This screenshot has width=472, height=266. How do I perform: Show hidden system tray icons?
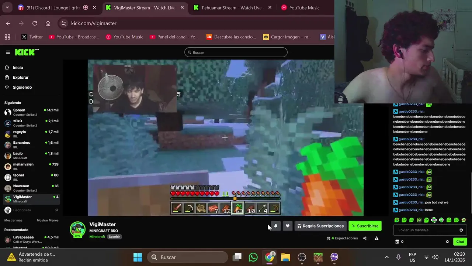(x=386, y=257)
